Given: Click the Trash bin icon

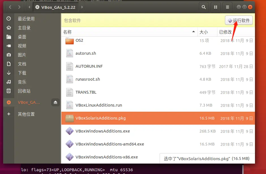Looking at the screenshot, I should point(9,91).
